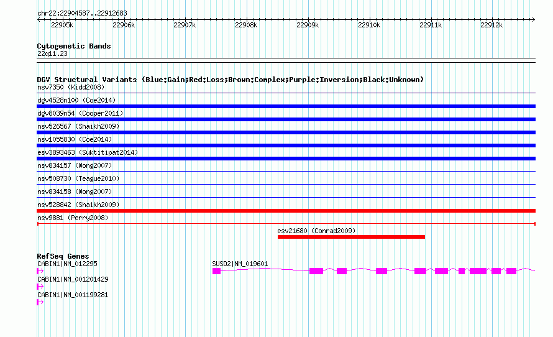Open the DGV Structural Variants track heading
Image resolution: width=553 pixels, height=337 pixels.
click(x=231, y=80)
